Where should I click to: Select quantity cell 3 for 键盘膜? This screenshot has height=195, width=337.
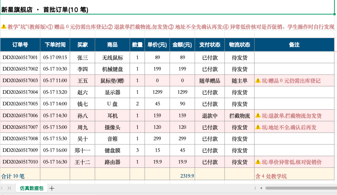coord(137,150)
